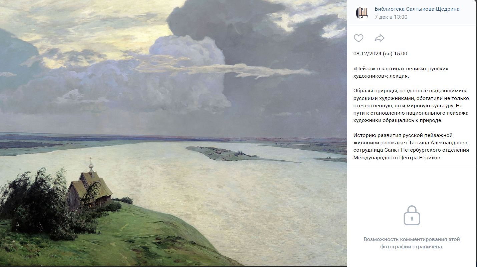Click the wooden chapel in the painting

[90, 188]
